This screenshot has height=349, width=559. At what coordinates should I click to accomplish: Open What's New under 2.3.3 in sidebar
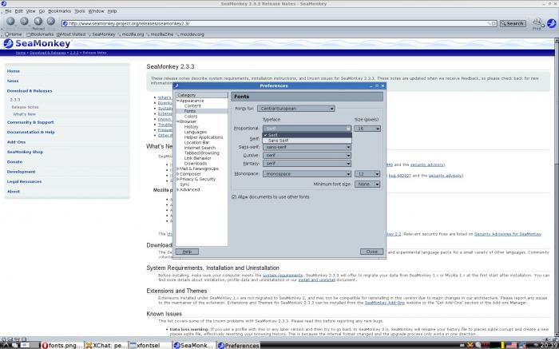tap(24, 114)
